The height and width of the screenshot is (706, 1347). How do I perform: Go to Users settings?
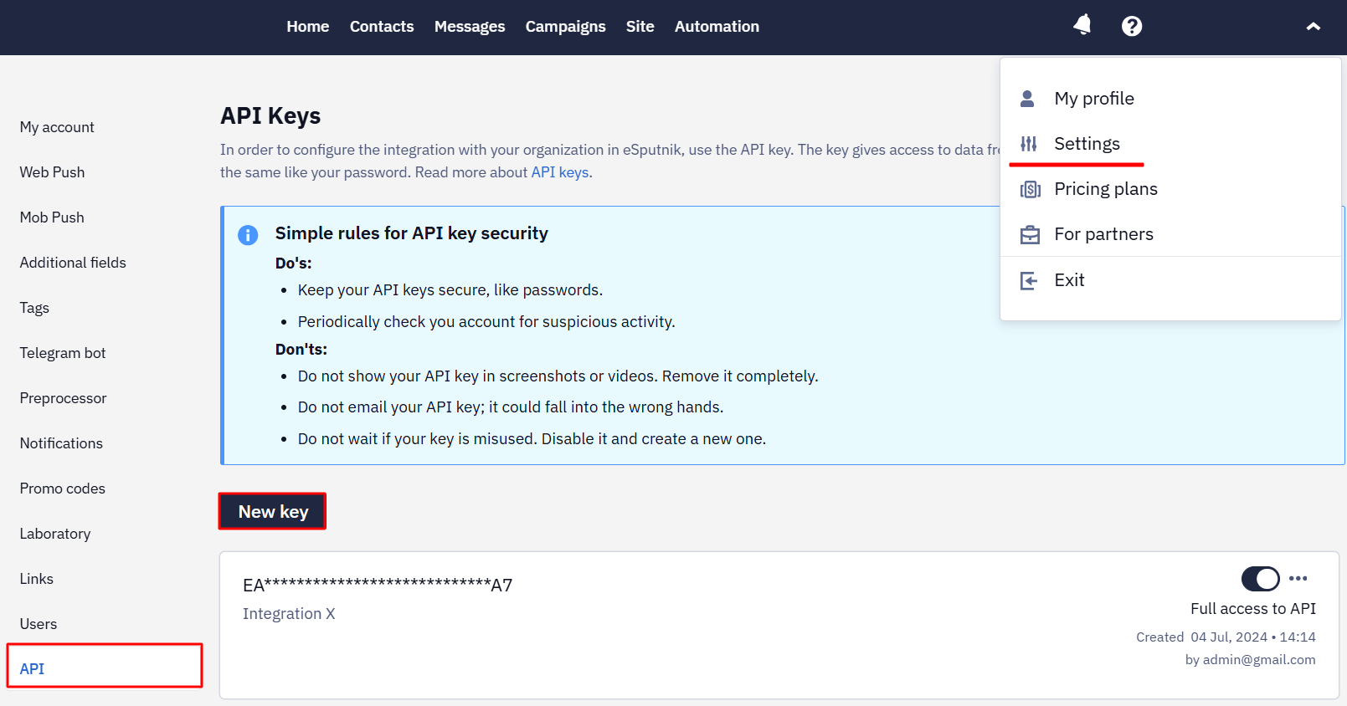39,624
